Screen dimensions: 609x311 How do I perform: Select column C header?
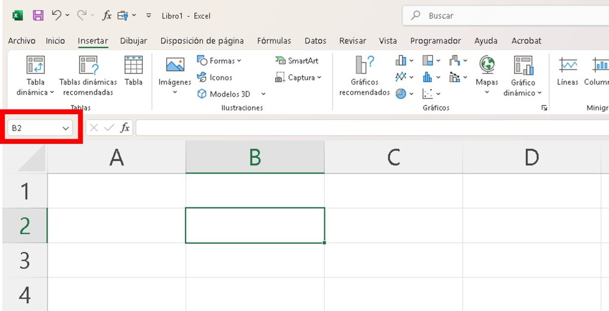[393, 157]
